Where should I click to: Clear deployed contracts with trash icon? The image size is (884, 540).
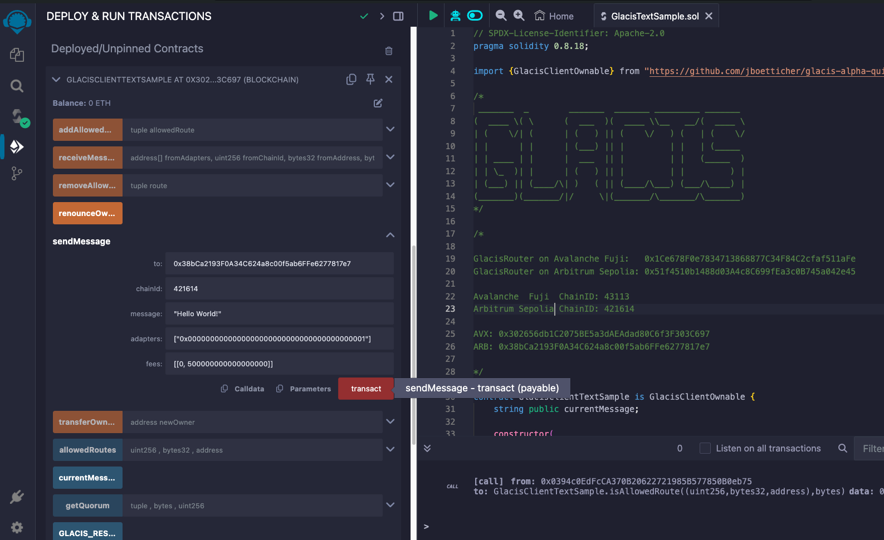pos(389,51)
